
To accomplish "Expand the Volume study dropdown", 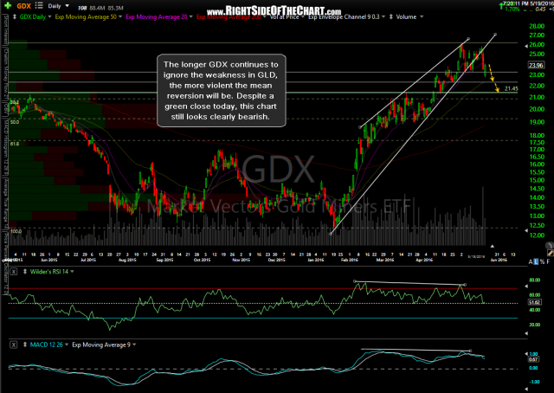I will coord(422,17).
